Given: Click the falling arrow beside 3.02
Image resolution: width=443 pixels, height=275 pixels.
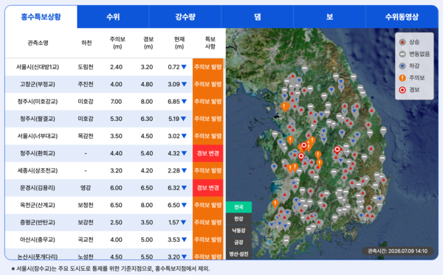Looking at the screenshot, I should point(184,136).
